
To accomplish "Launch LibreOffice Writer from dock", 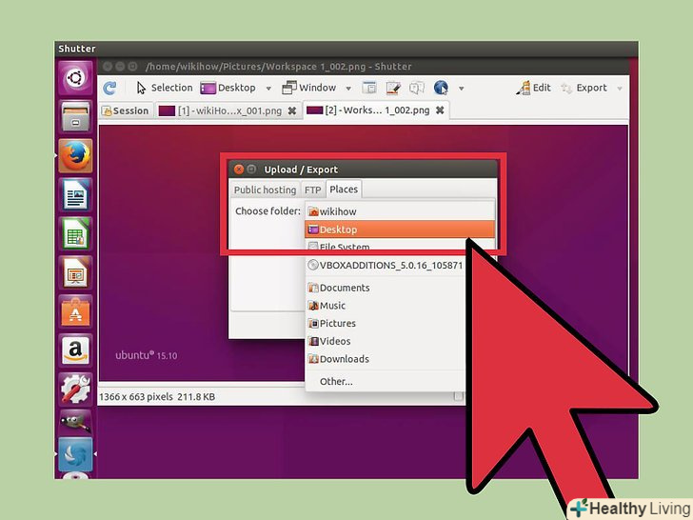I will click(x=75, y=194).
